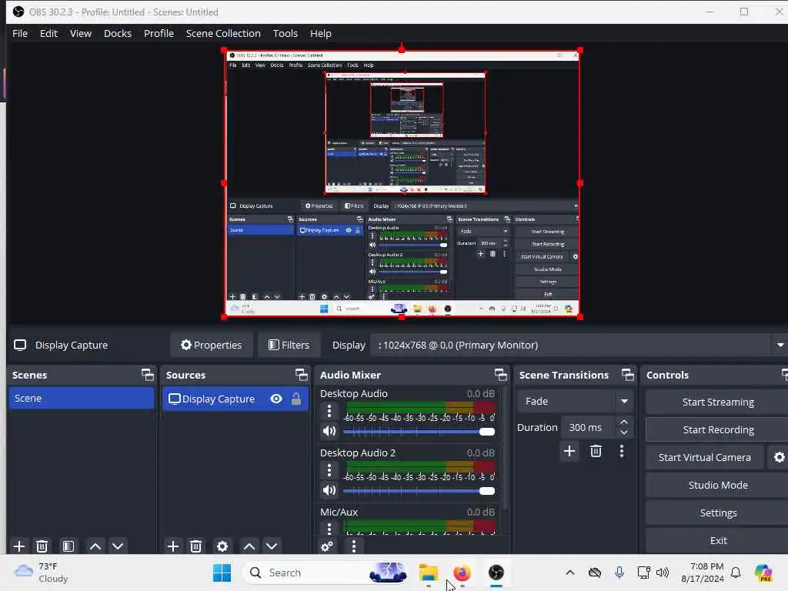Increase transition duration with up arrow
The height and width of the screenshot is (591, 788).
click(623, 422)
